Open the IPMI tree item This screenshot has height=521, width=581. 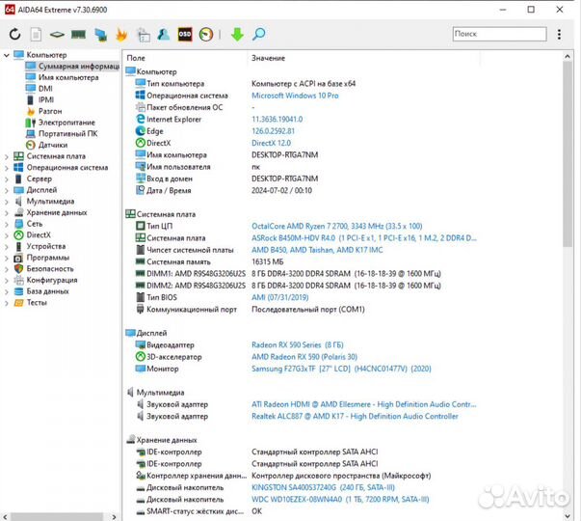[x=40, y=99]
